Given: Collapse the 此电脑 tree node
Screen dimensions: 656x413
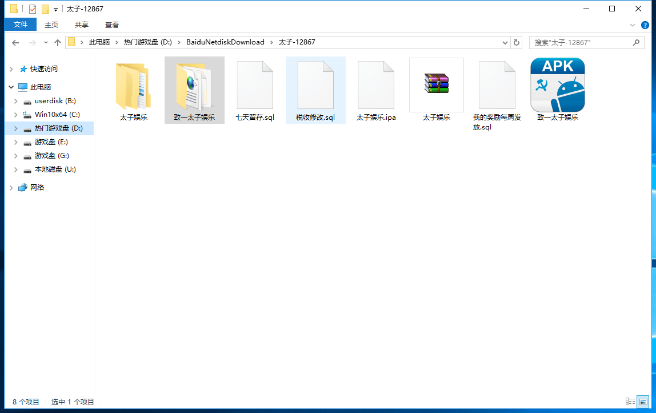Looking at the screenshot, I should pos(11,87).
